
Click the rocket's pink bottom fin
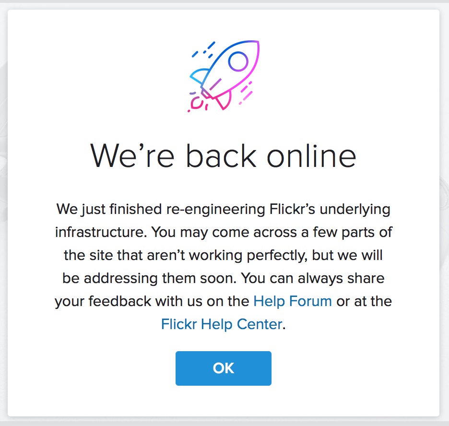tap(224, 100)
